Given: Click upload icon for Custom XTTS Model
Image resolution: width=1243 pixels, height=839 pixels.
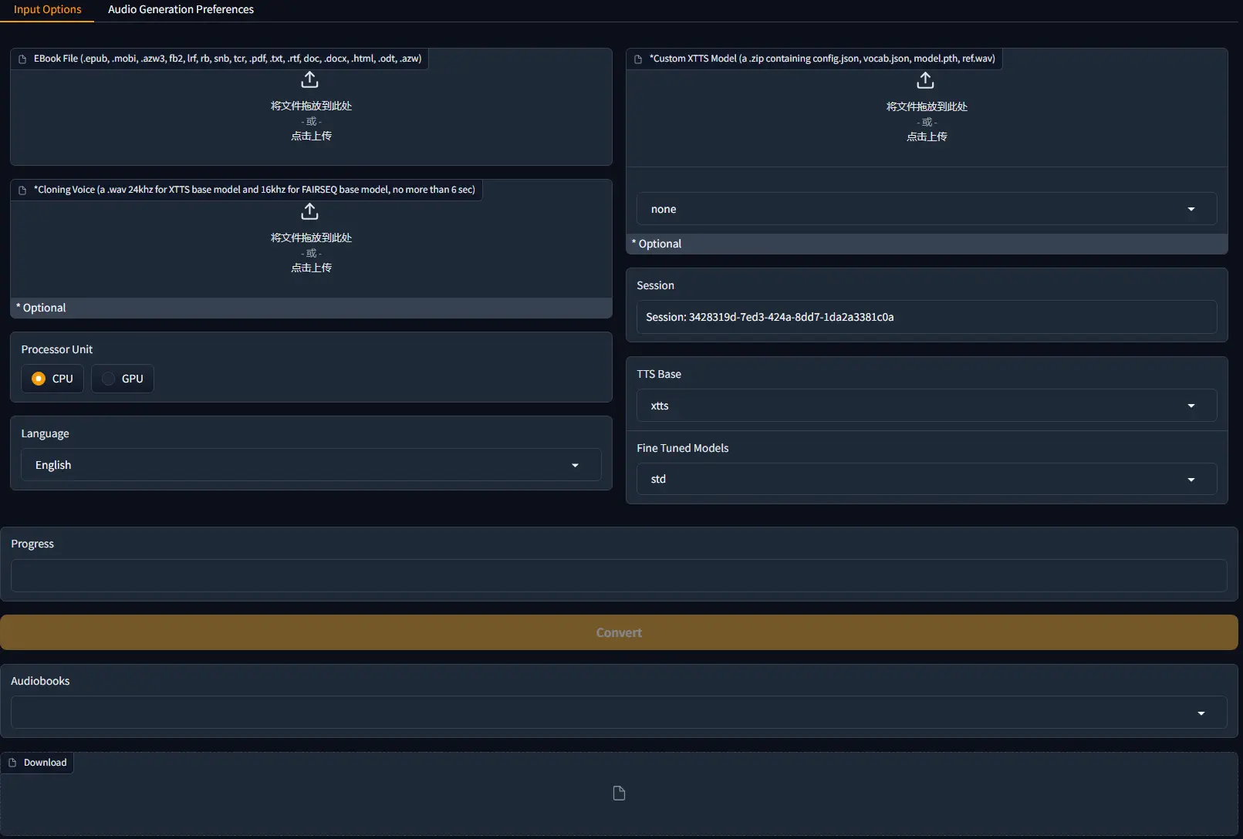Looking at the screenshot, I should coord(925,81).
